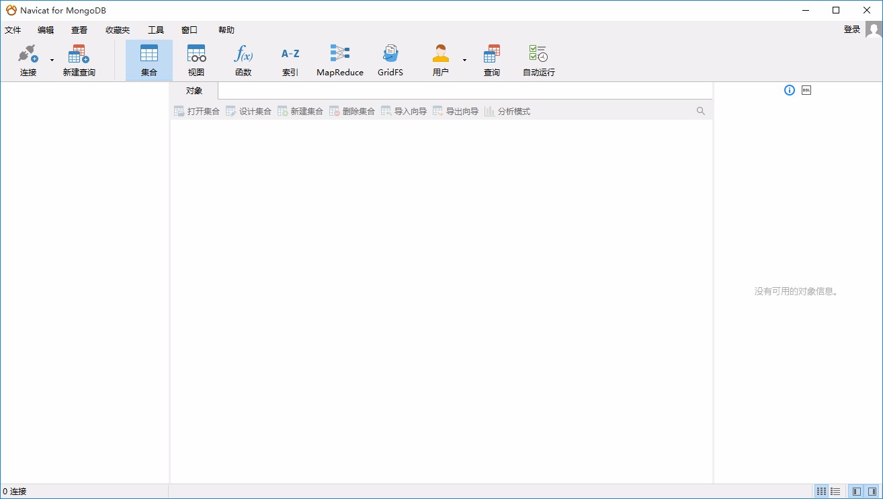Open the 用户 users icon

point(441,61)
